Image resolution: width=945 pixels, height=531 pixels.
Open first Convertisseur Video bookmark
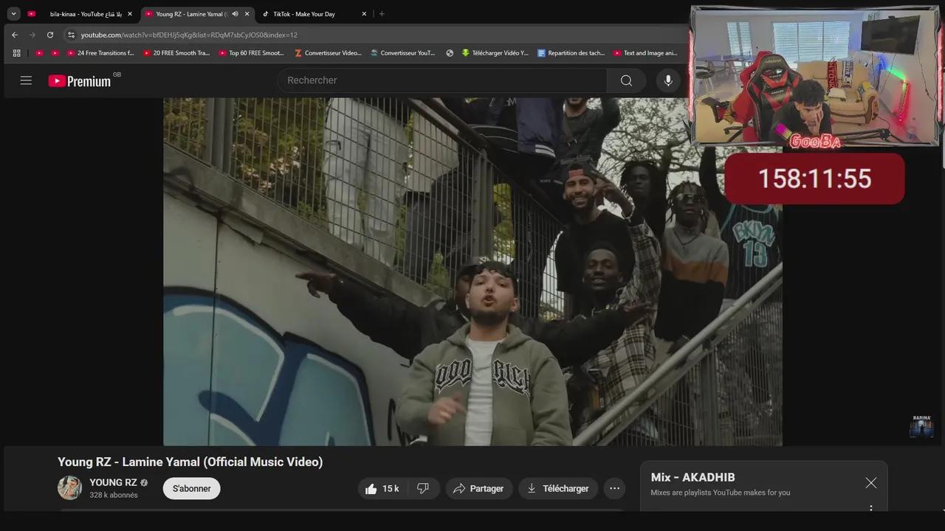[x=328, y=53]
